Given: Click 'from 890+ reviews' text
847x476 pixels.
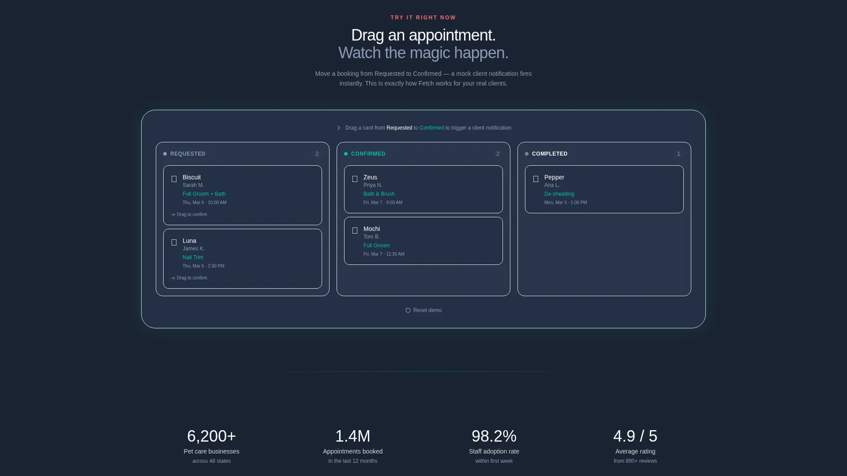Looking at the screenshot, I should [635, 461].
